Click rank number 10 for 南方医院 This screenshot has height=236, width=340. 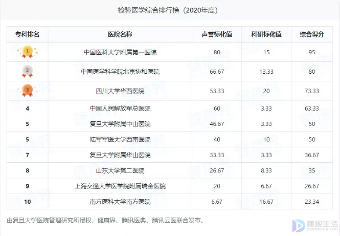27,202
